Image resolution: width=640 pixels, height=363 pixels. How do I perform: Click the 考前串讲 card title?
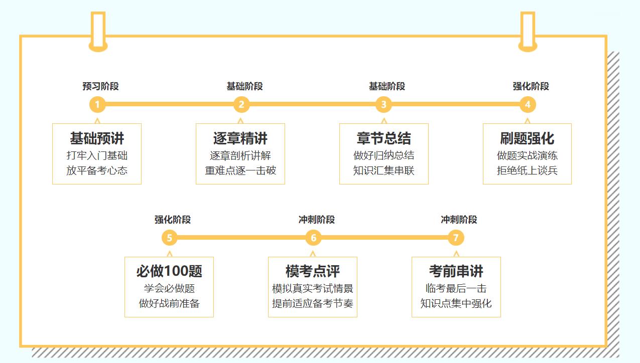click(455, 271)
